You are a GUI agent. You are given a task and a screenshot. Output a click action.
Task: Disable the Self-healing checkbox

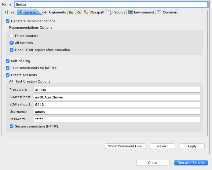coord(8,61)
